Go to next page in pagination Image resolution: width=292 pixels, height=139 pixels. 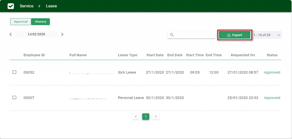156,116
